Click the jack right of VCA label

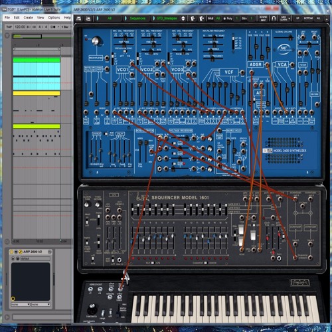pos(292,64)
